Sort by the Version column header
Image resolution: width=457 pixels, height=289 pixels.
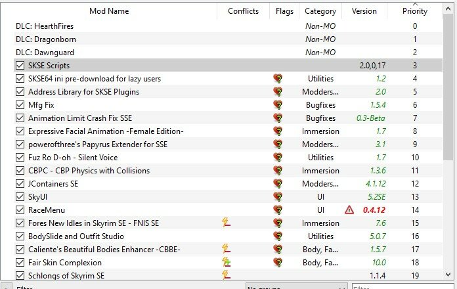click(x=364, y=11)
